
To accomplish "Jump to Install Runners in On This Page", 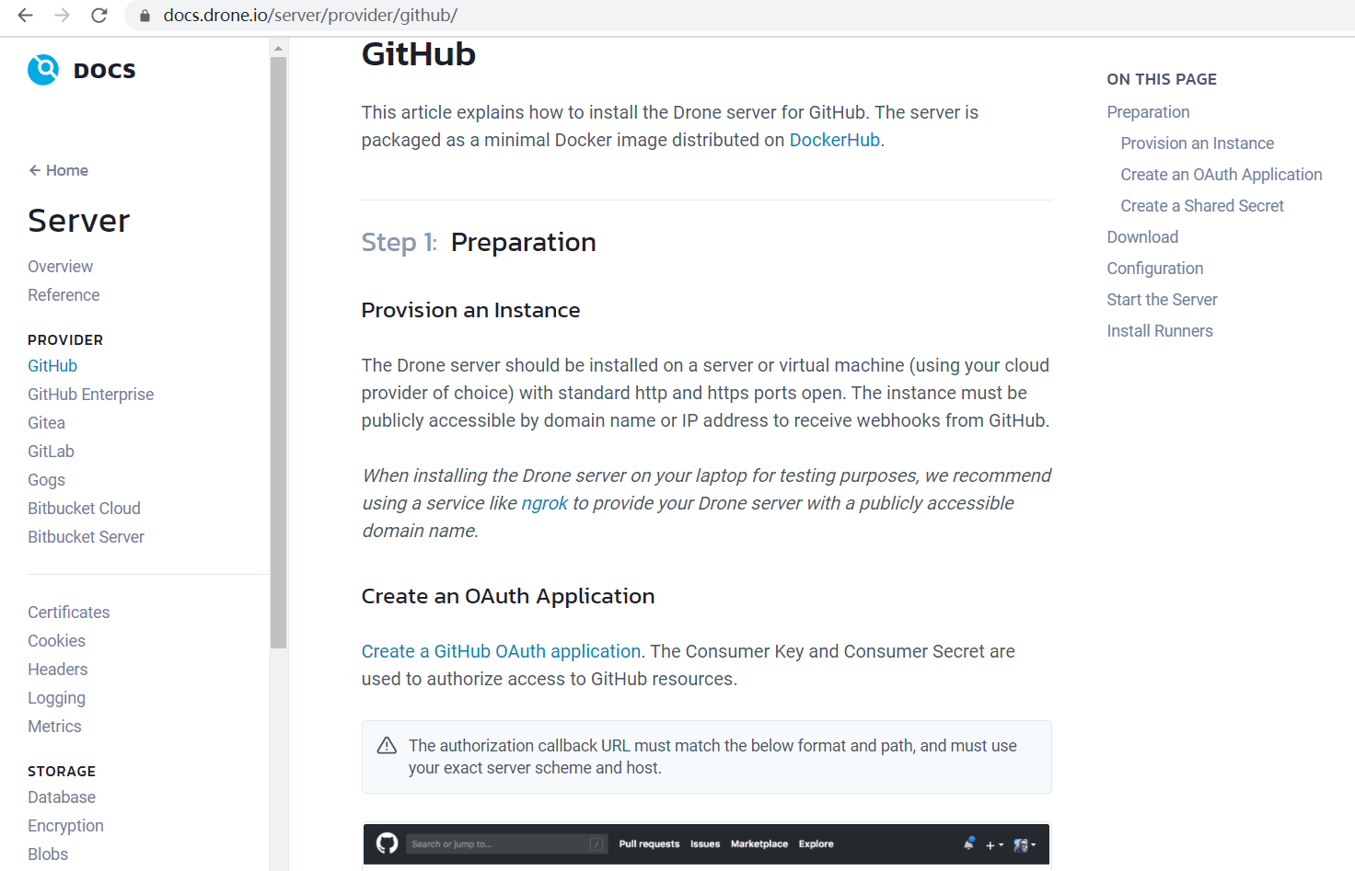I will click(x=1160, y=331).
